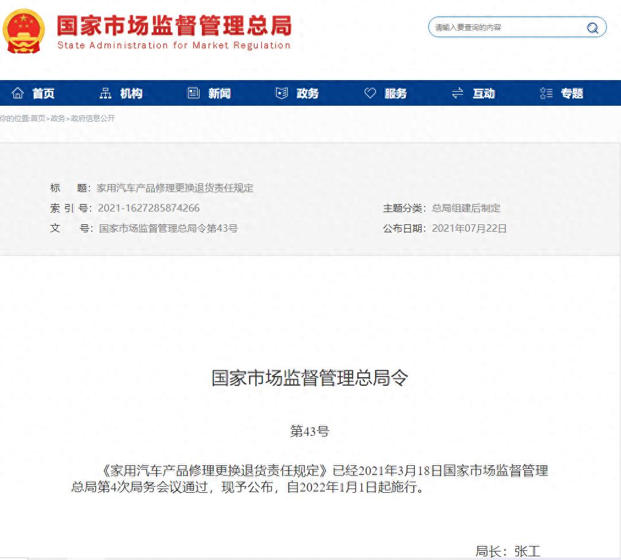The image size is (621, 560).
Task: Click the badge icon beside 政务
Action: tap(281, 93)
